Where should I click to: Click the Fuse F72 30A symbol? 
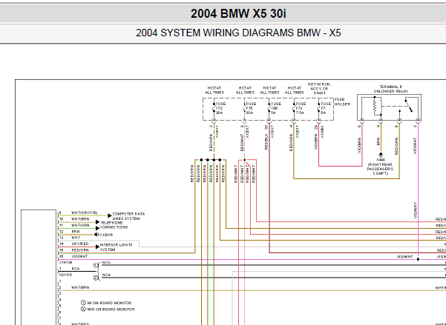point(214,108)
